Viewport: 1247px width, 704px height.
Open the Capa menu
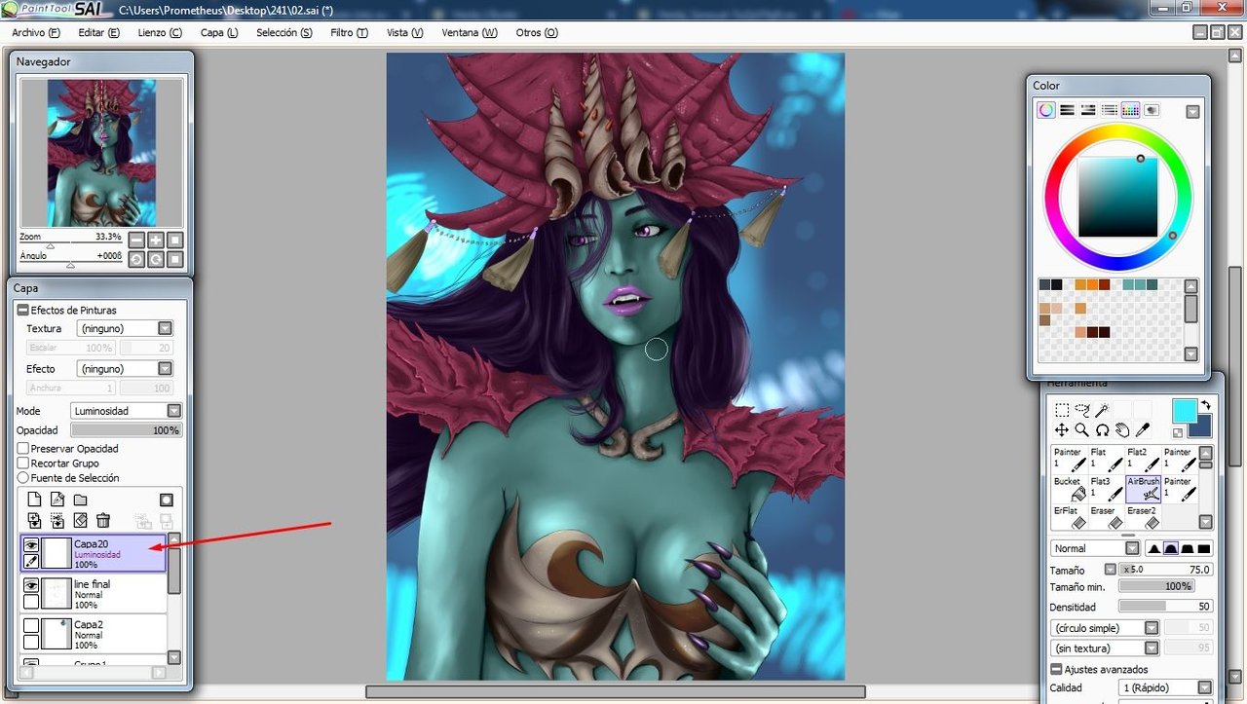[x=219, y=32]
